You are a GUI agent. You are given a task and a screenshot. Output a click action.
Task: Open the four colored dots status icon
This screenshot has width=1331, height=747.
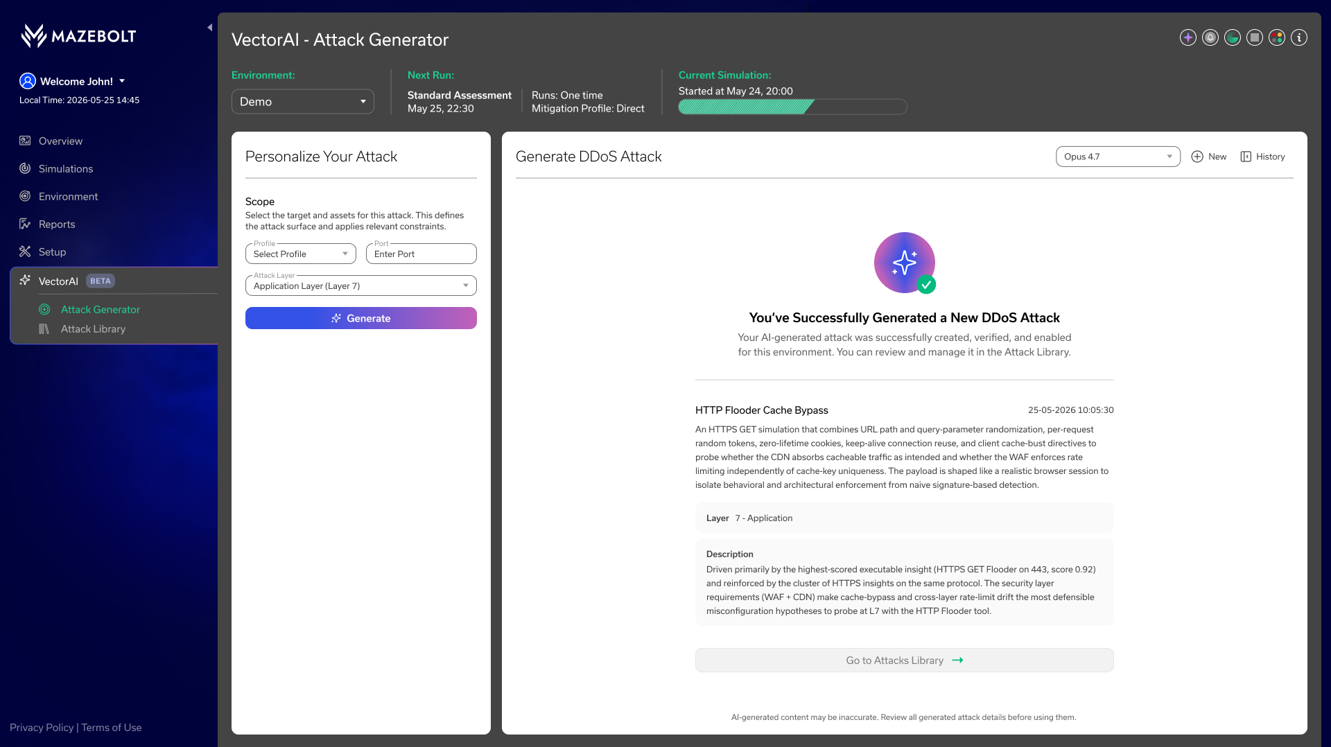tap(1277, 37)
